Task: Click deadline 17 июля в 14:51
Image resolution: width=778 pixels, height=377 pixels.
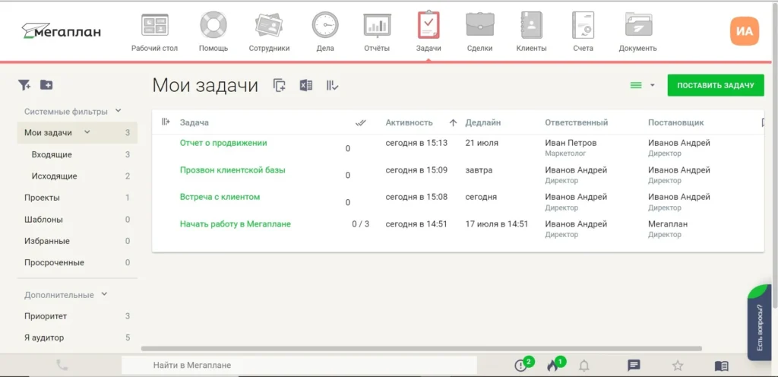Action: [x=497, y=224]
